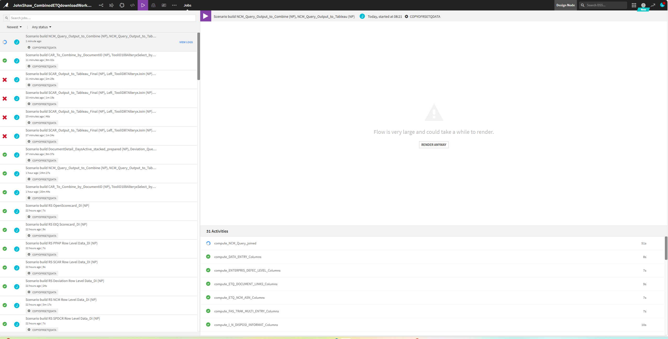Viewport: 668px width, 339px height.
Task: Open the Jobs play icon menu
Action: tap(143, 5)
